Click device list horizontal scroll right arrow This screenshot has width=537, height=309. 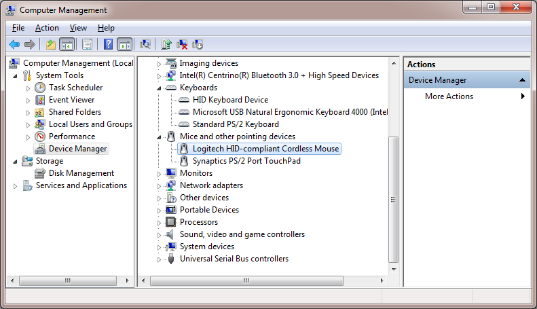point(382,281)
